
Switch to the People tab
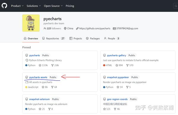pyautogui.click(x=112, y=38)
